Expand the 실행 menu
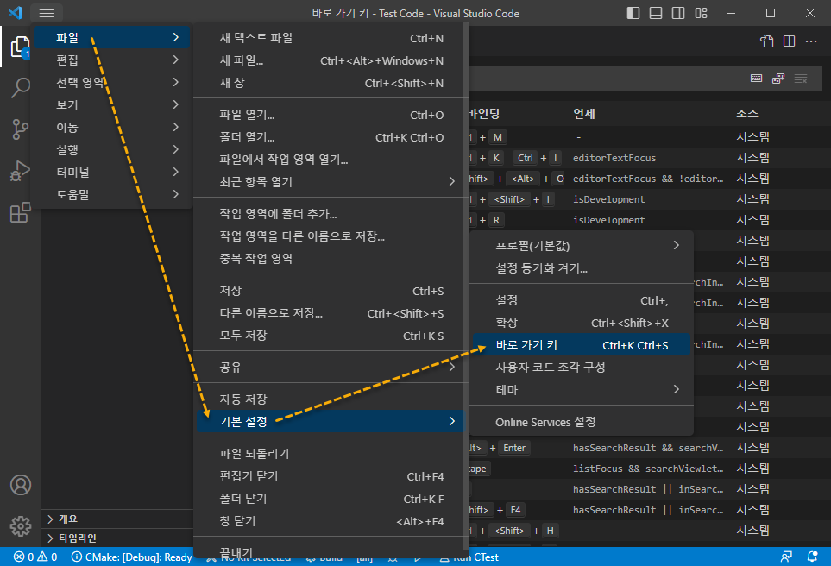831x566 pixels. click(112, 150)
